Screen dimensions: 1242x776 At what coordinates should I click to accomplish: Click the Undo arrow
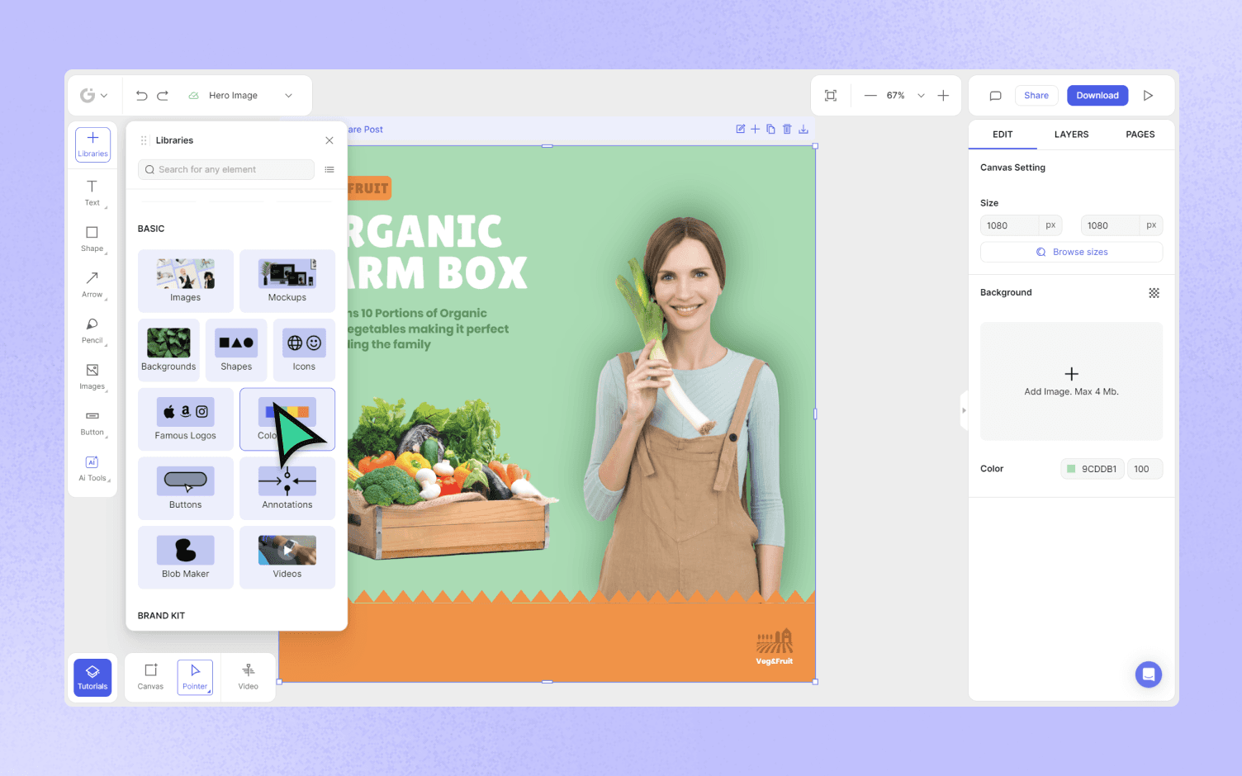coord(141,96)
